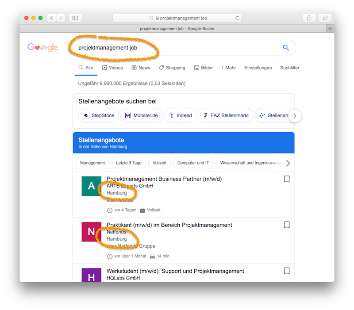Image resolution: width=354 pixels, height=310 pixels.
Task: Open Werkstudent Support und Projektmanagement listing
Action: pos(175,271)
